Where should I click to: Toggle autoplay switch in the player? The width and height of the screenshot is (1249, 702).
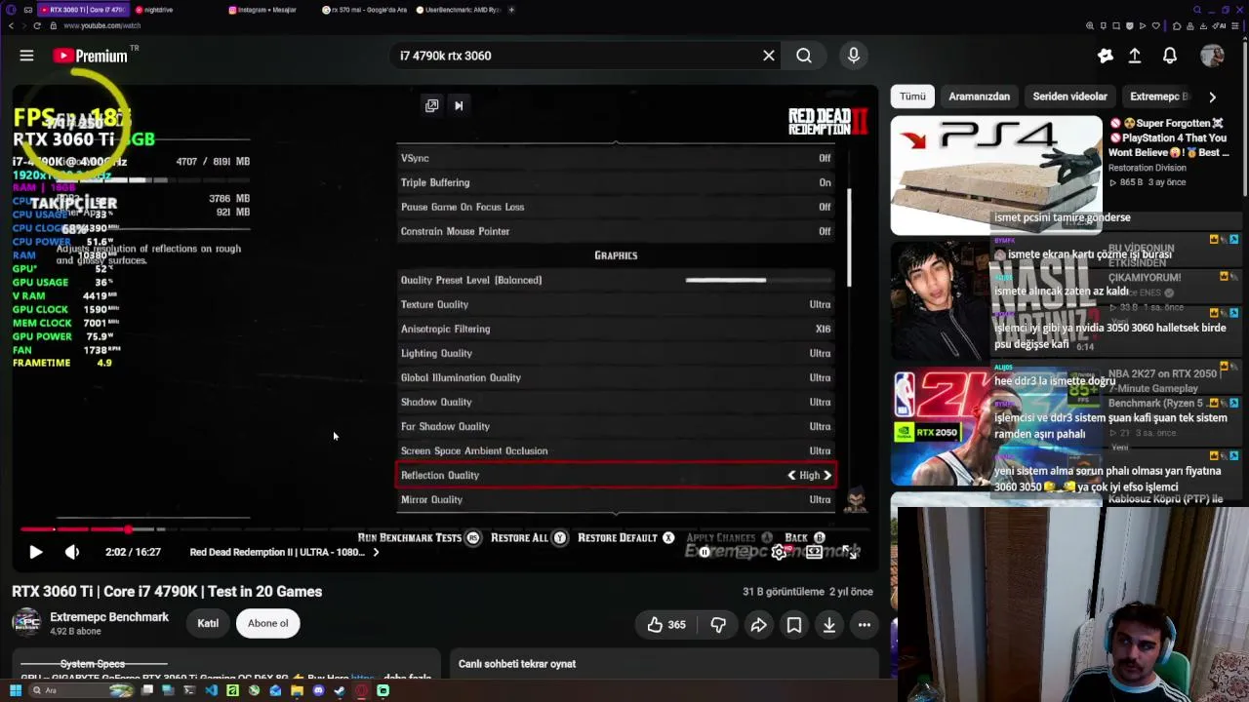click(705, 552)
